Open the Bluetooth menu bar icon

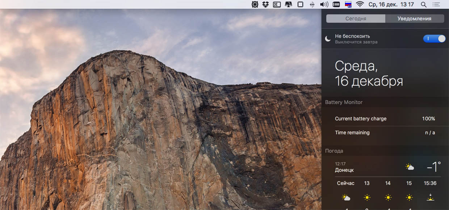[x=312, y=4]
